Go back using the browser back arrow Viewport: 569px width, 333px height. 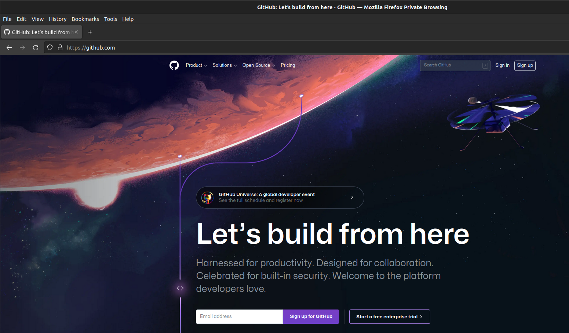(x=9, y=48)
